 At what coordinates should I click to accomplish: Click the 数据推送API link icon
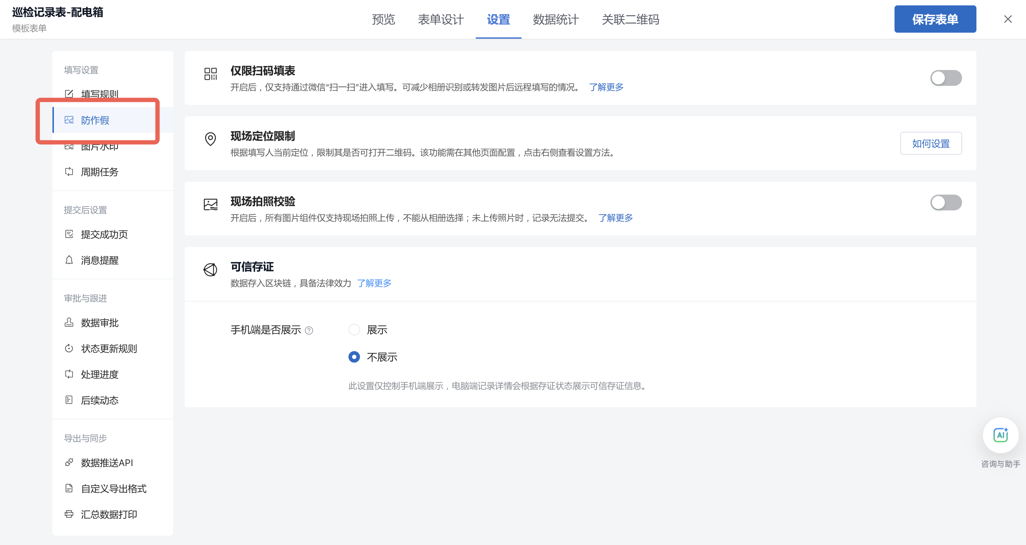pos(69,462)
